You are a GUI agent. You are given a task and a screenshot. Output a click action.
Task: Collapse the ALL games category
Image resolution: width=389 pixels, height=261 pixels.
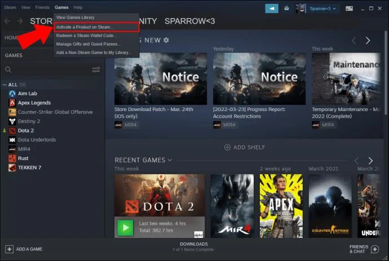pyautogui.click(x=5, y=85)
